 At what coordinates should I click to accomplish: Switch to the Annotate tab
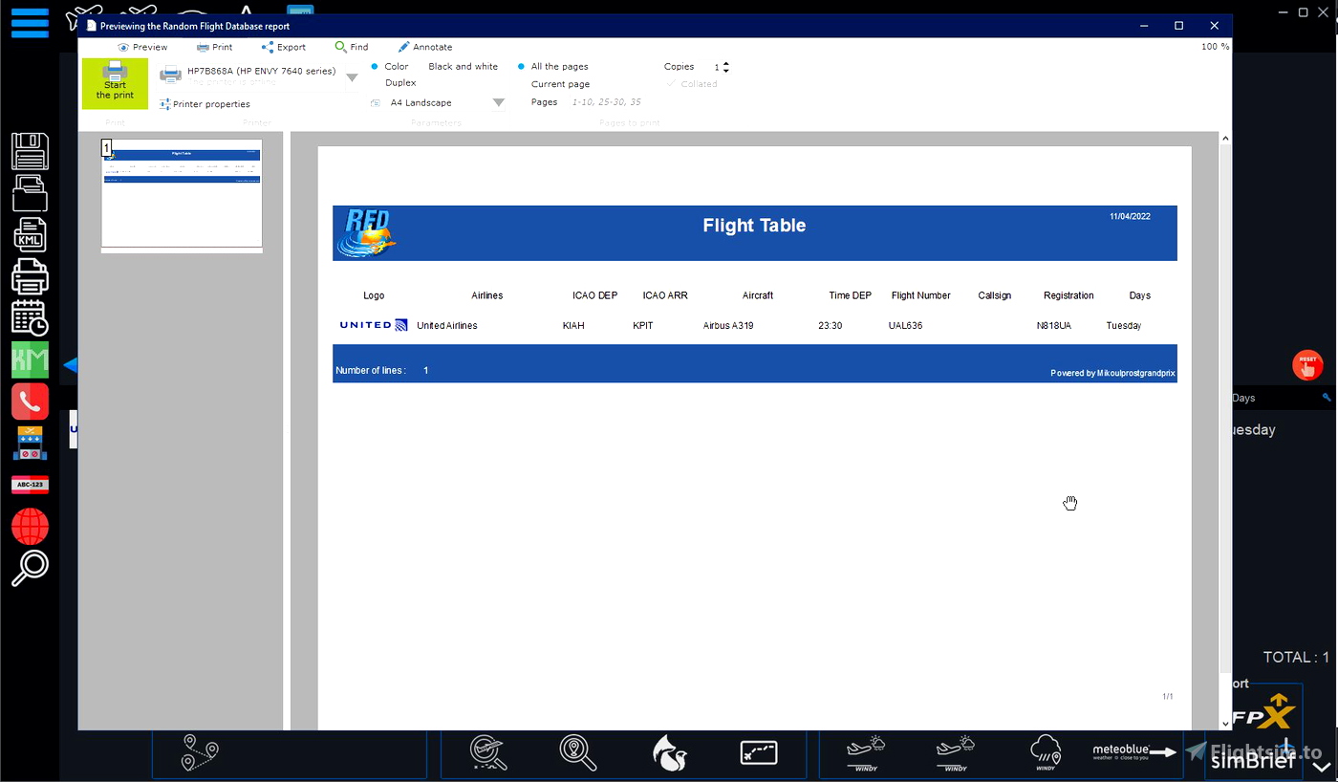[425, 47]
